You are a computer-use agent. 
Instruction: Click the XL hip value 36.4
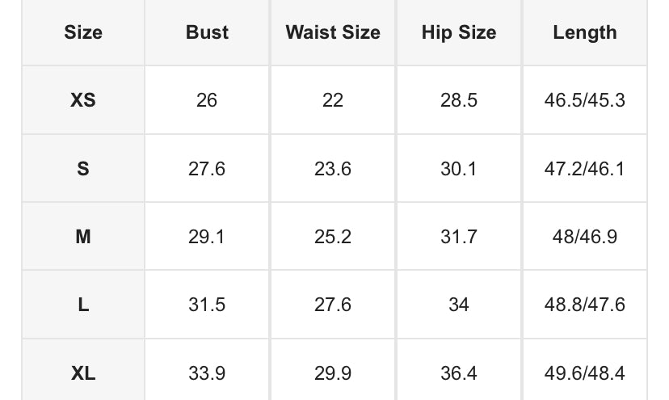coord(458,373)
